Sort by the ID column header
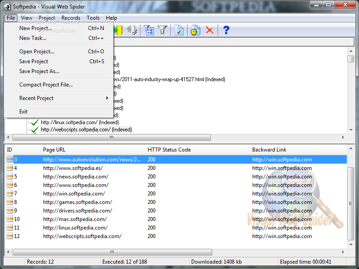This screenshot has height=269, width=359. (22, 150)
